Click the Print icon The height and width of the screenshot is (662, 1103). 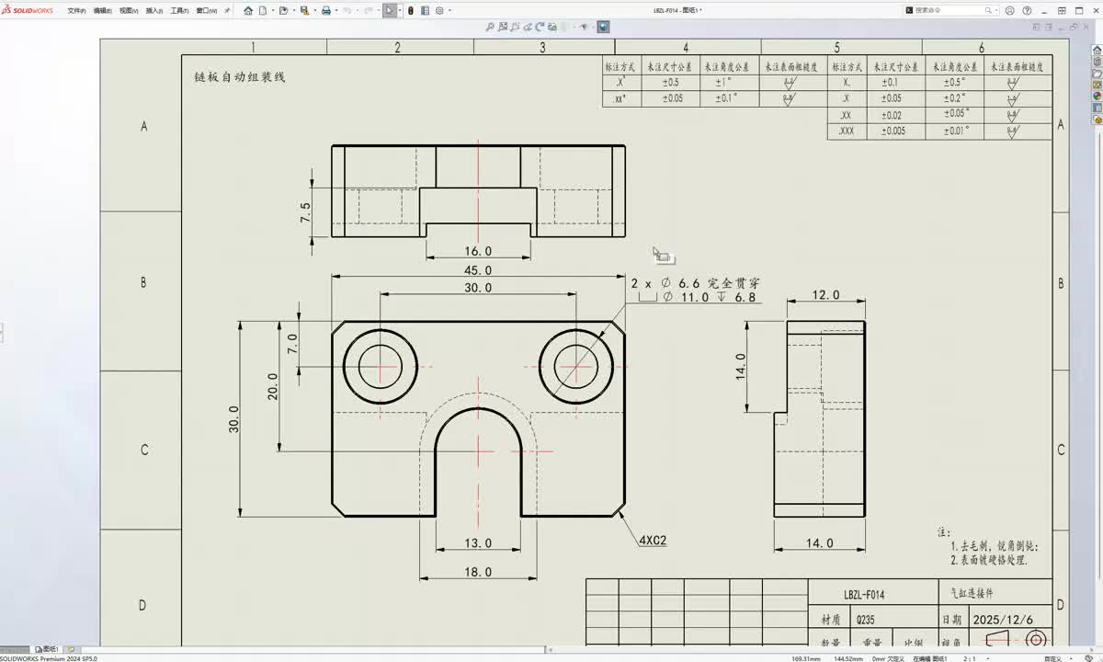326,11
